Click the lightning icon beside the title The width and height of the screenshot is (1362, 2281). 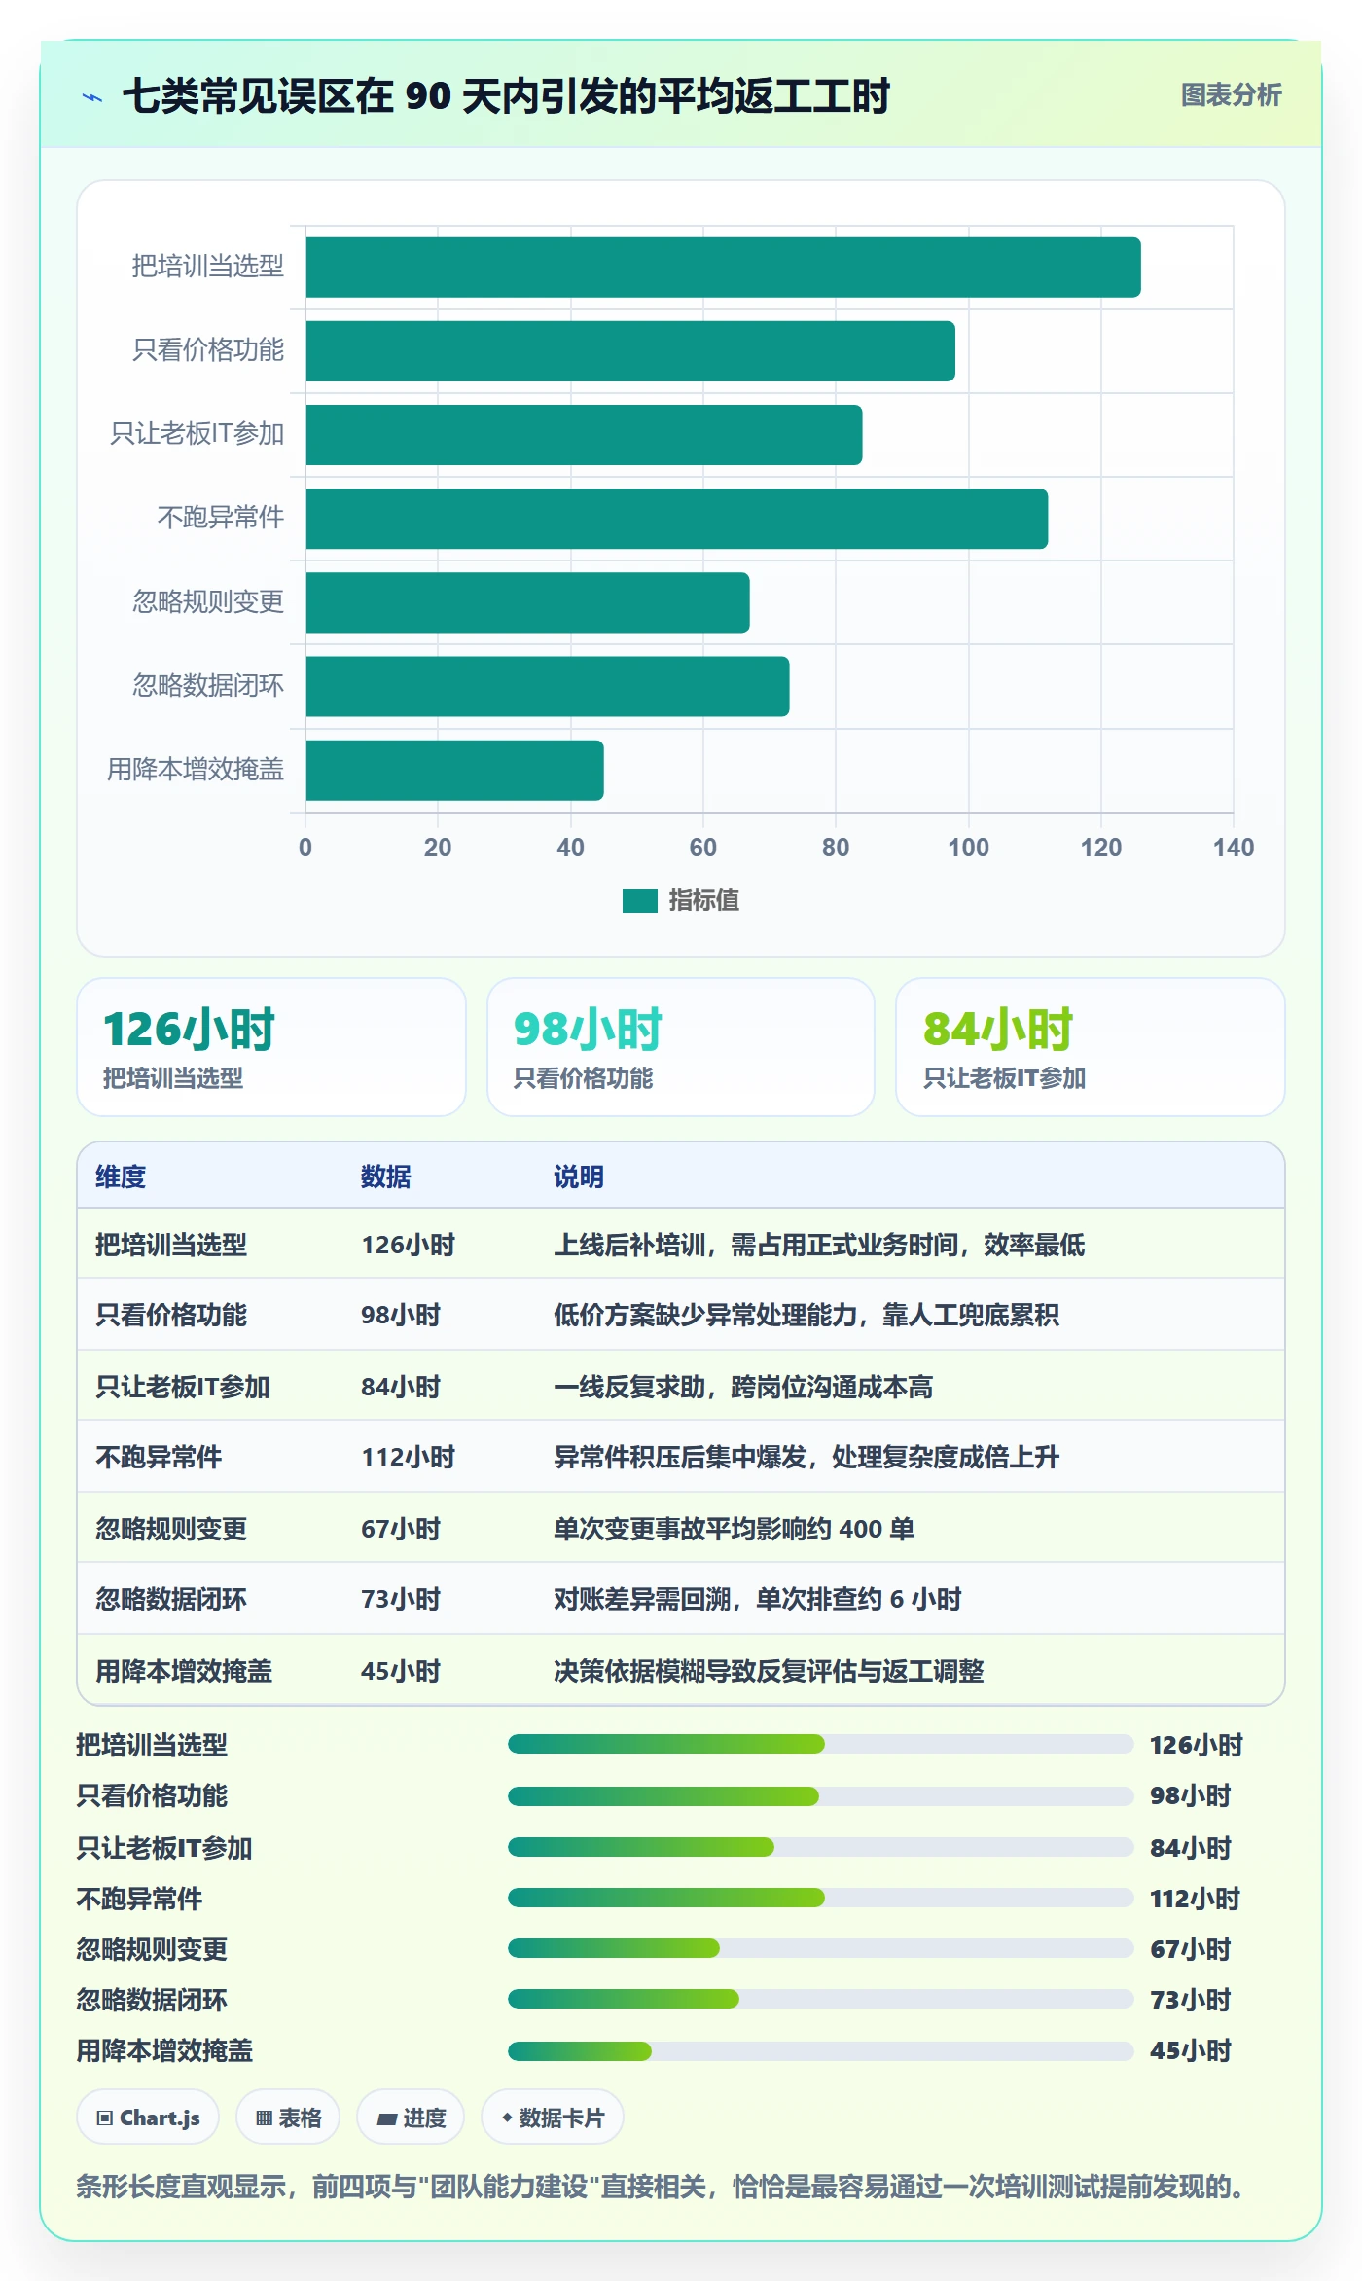coord(92,97)
